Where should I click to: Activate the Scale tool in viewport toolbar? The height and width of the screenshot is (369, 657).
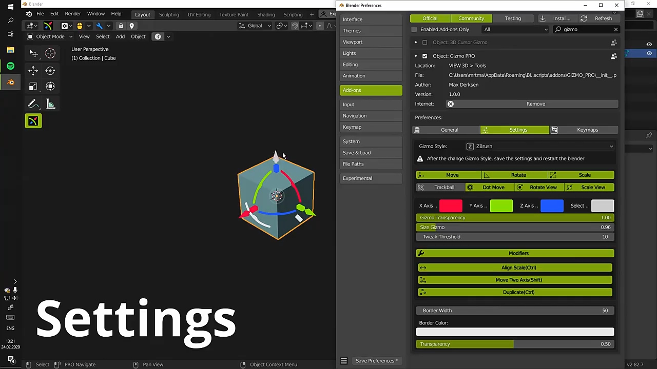point(33,87)
